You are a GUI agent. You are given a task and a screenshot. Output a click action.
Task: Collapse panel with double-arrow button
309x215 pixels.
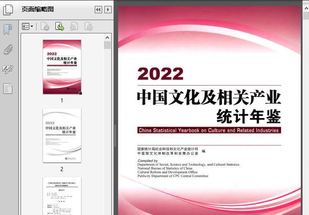98,10
